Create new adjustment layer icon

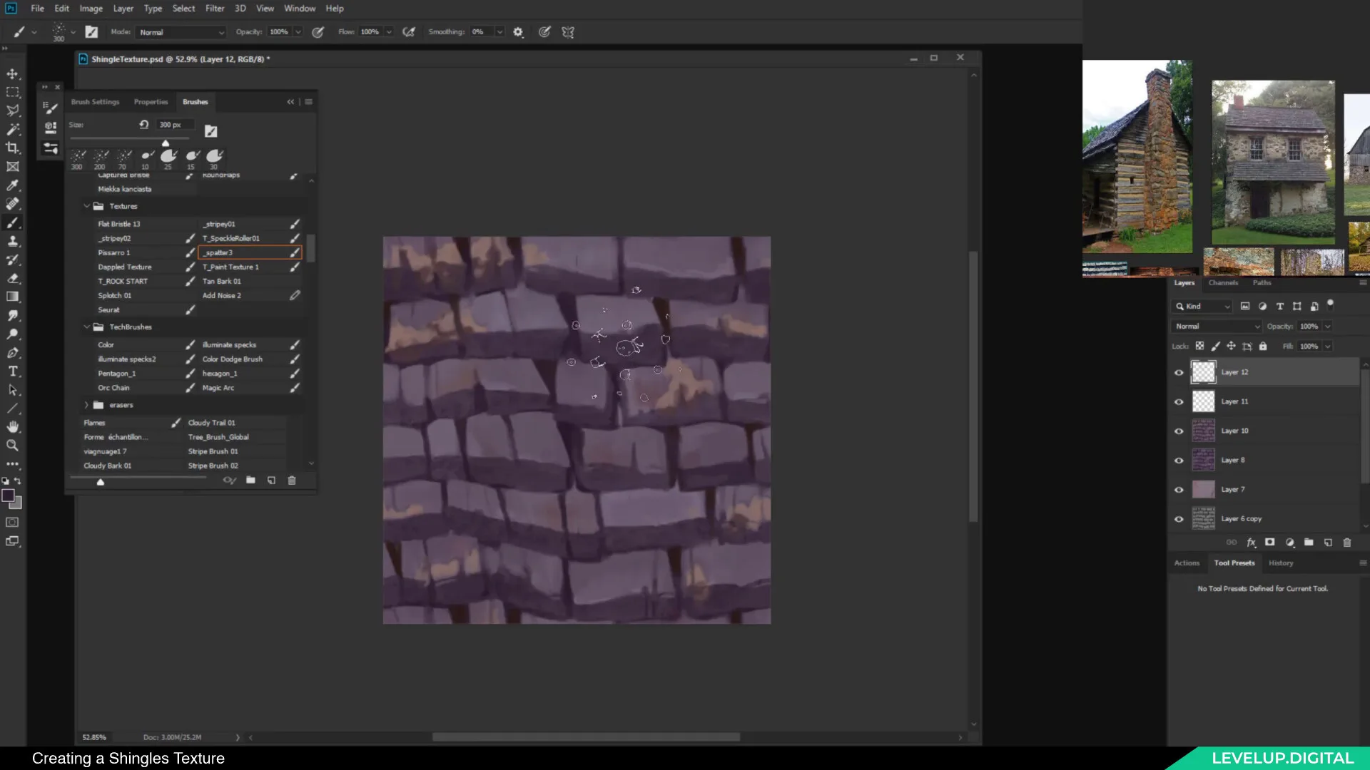pyautogui.click(x=1289, y=543)
